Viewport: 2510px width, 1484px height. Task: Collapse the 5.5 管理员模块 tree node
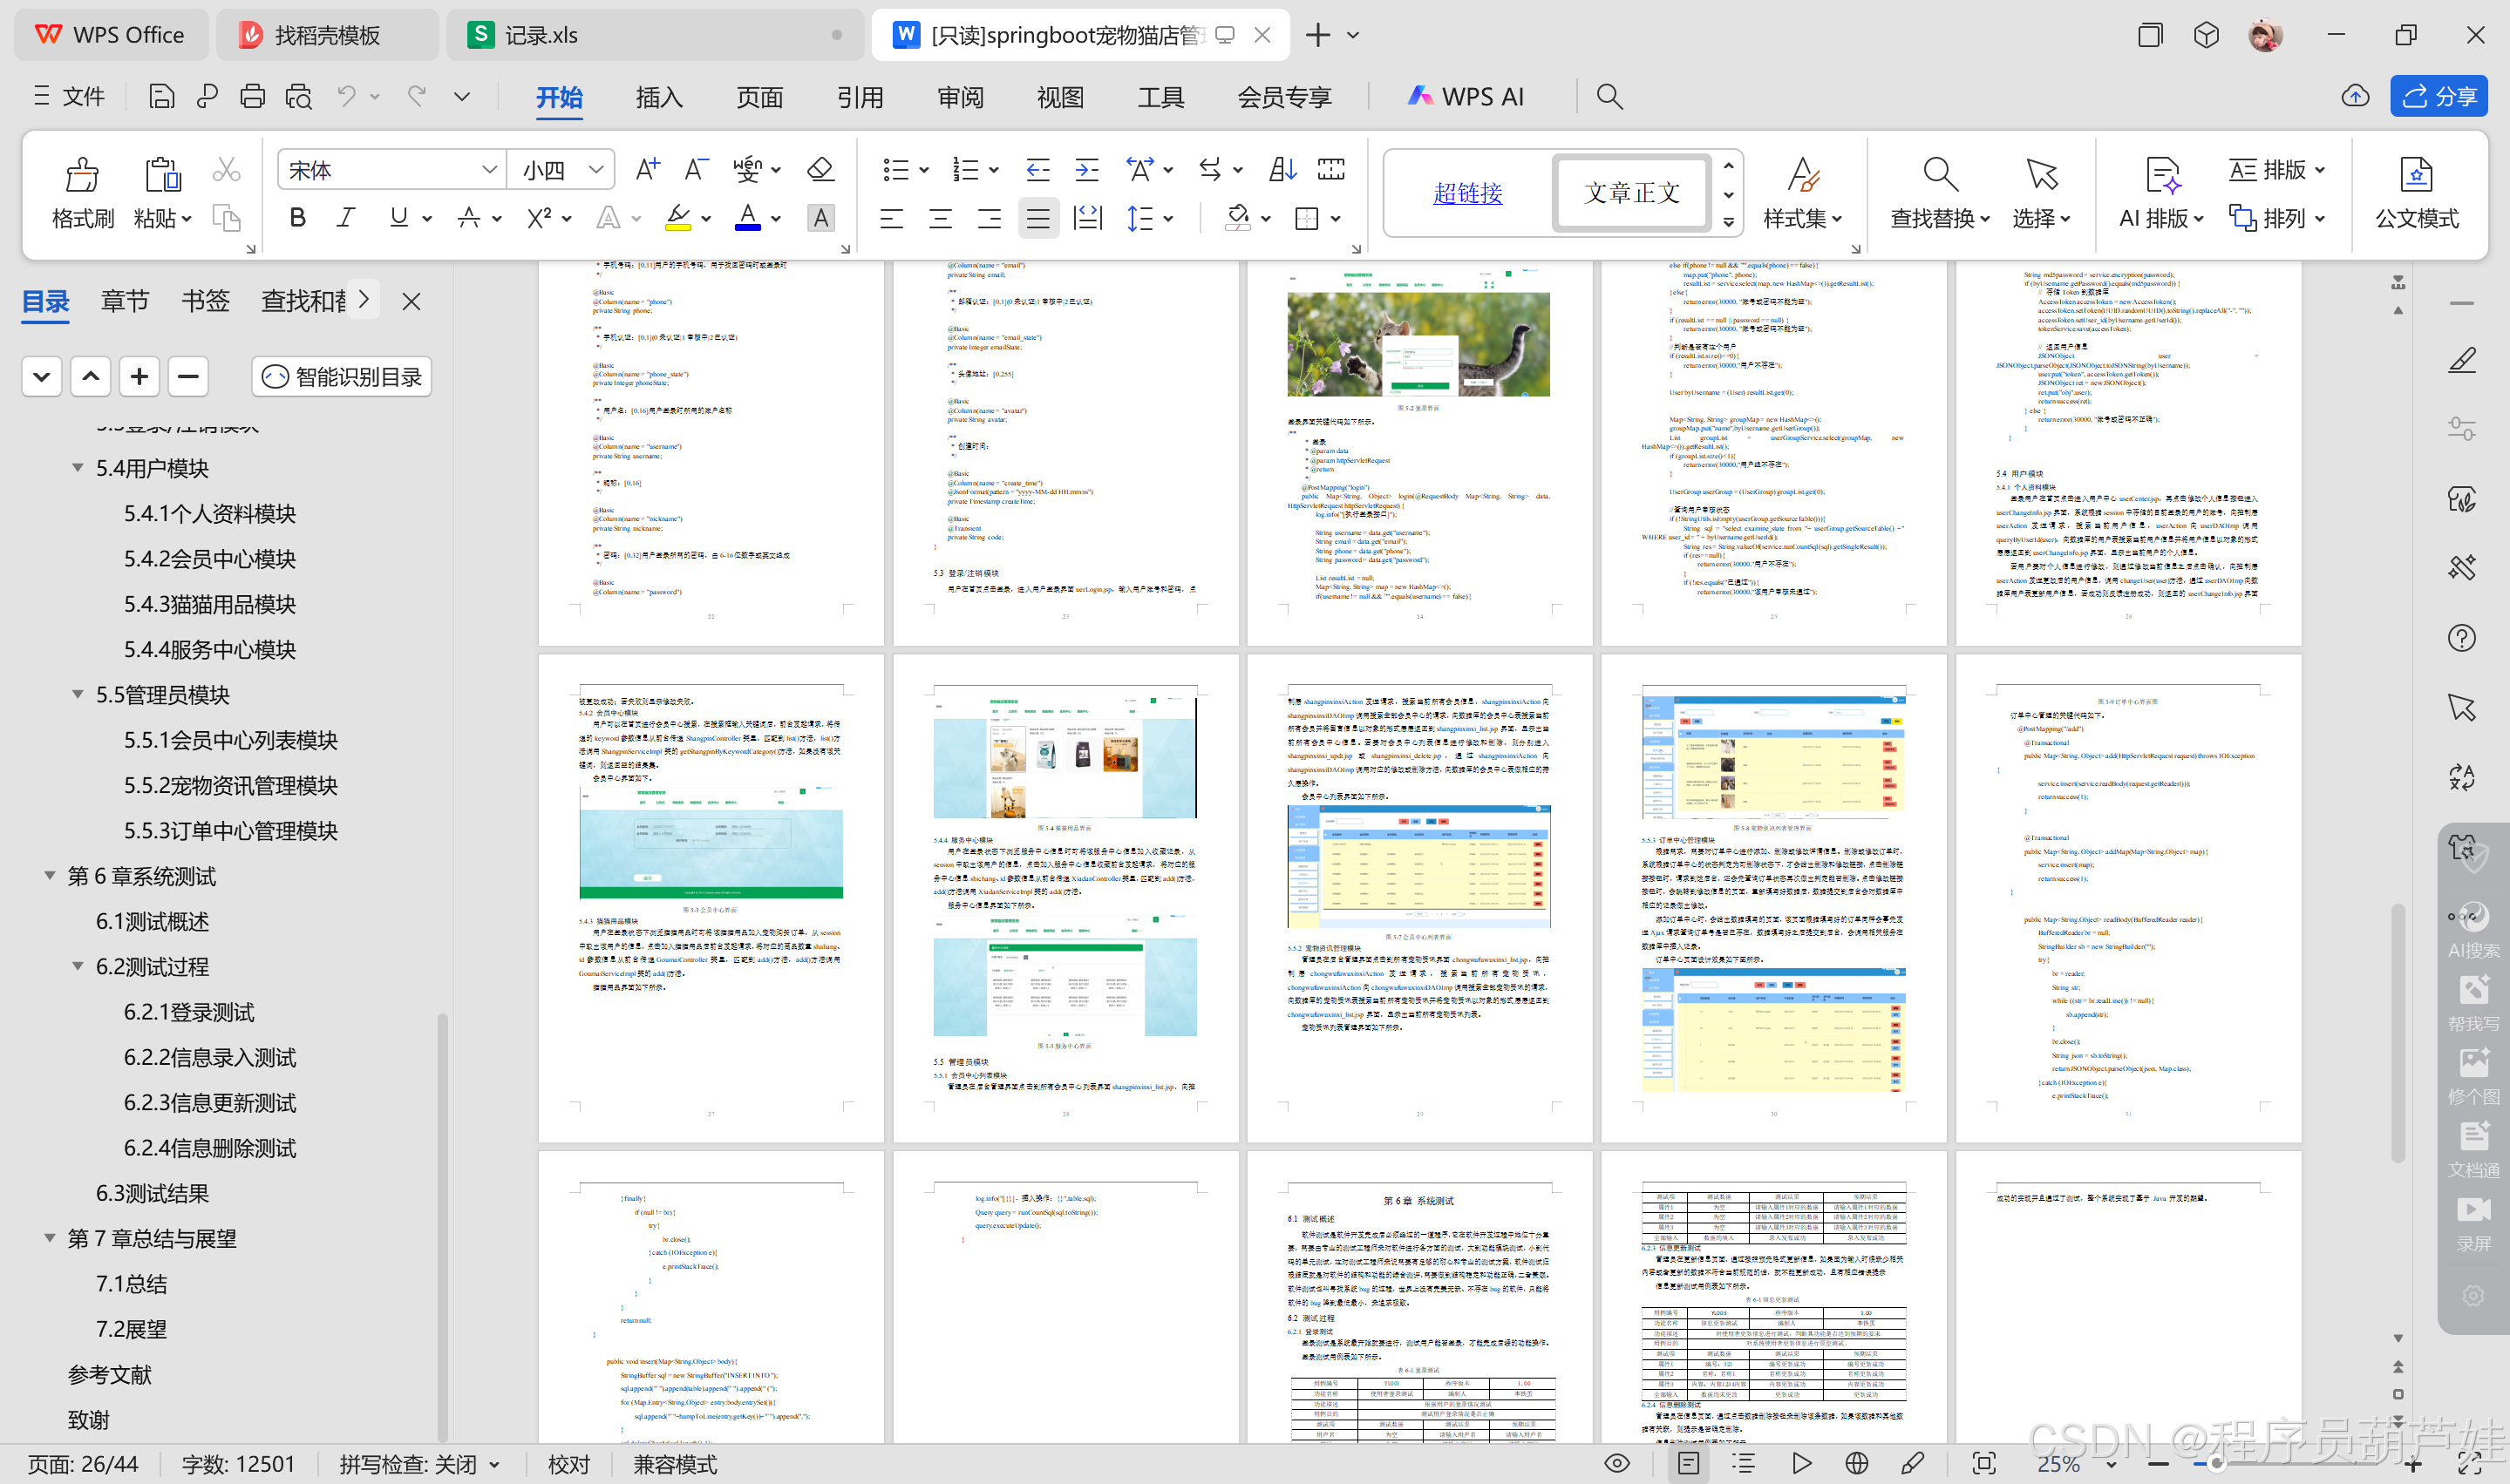tap(78, 694)
